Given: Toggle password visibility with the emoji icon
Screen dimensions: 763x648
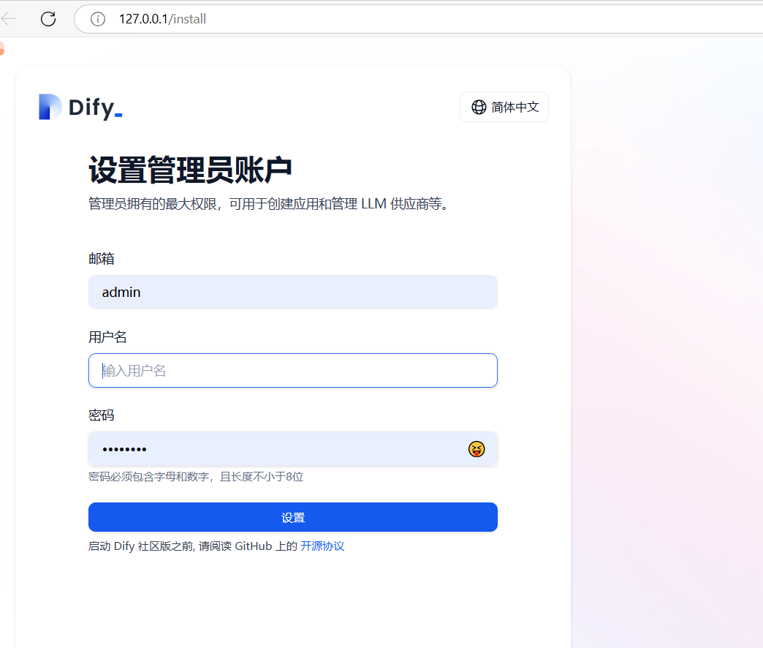Looking at the screenshot, I should click(x=477, y=449).
